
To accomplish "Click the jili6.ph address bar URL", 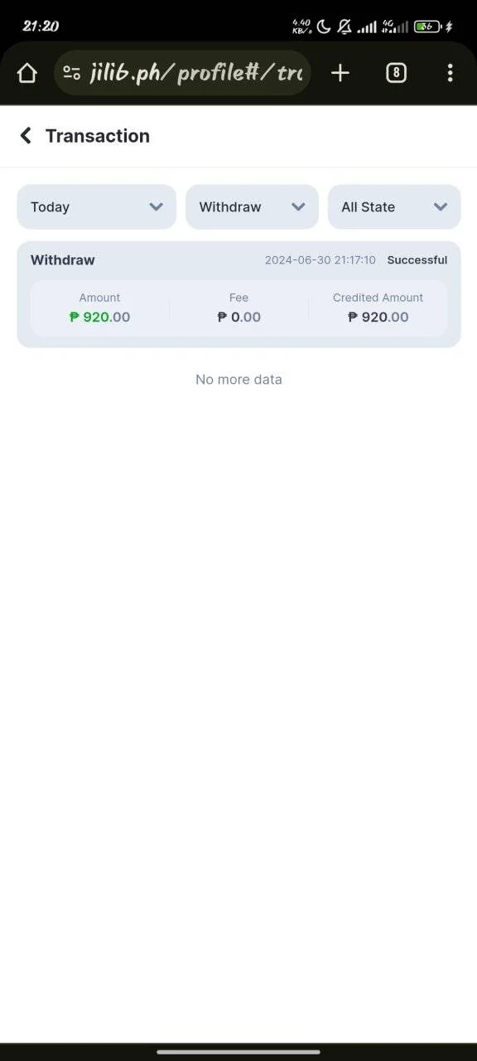I will click(196, 73).
